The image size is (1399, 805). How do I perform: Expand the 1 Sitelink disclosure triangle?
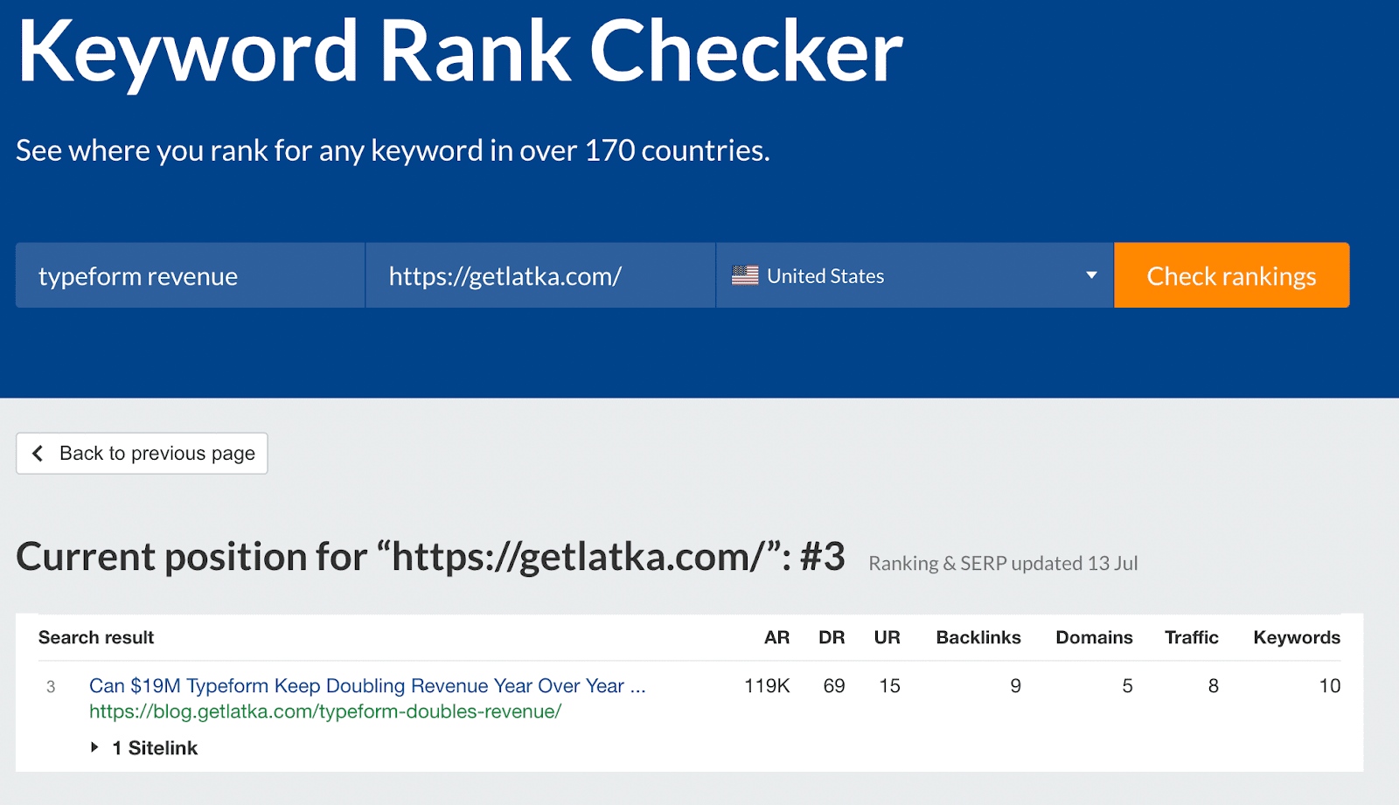point(94,747)
